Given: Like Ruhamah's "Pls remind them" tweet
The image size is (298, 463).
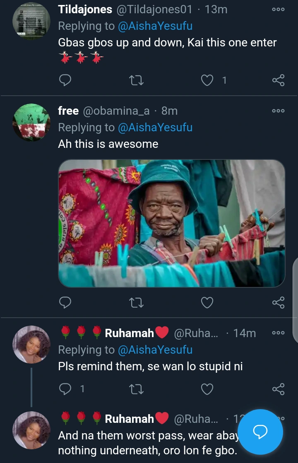Looking at the screenshot, I should [x=207, y=388].
